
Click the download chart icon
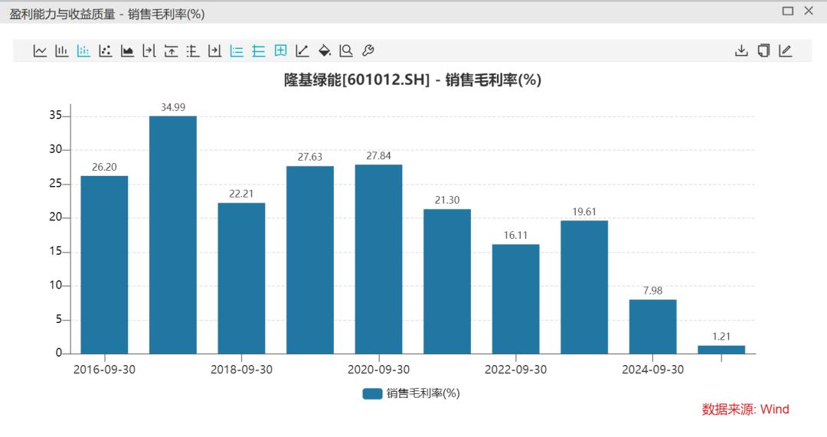[x=741, y=51]
